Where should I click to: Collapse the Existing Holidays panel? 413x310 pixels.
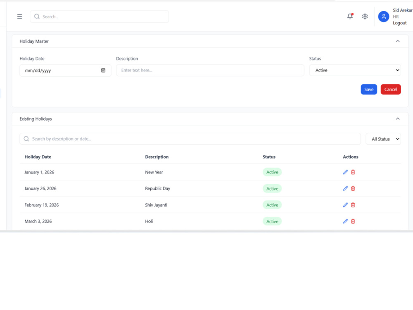tap(397, 119)
